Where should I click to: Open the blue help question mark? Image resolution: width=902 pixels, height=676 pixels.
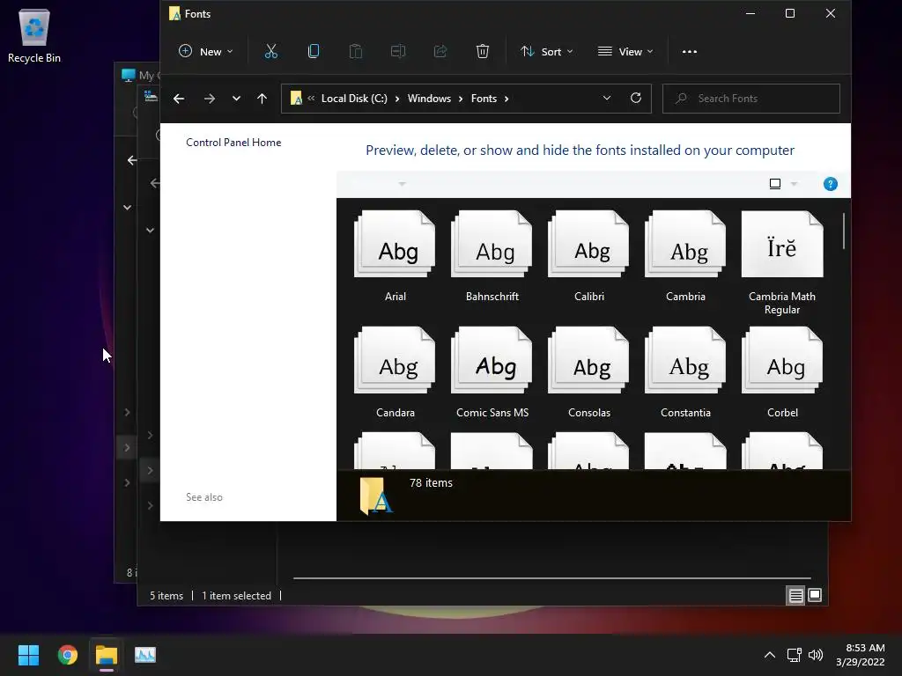pyautogui.click(x=830, y=184)
